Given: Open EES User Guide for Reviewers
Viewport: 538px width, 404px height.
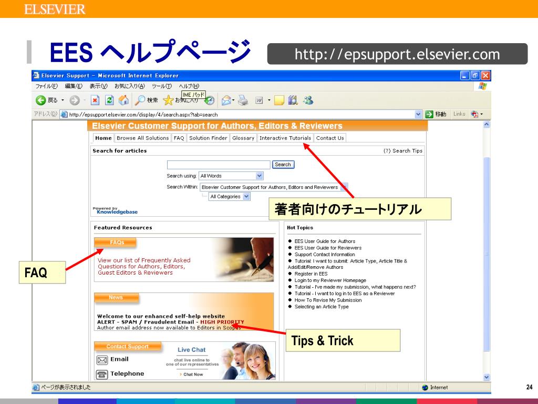Looking at the screenshot, I should click(328, 248).
